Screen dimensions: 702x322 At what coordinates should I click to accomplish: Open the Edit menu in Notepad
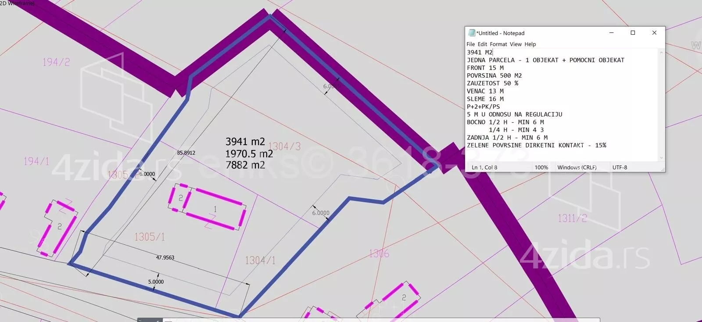tap(482, 44)
